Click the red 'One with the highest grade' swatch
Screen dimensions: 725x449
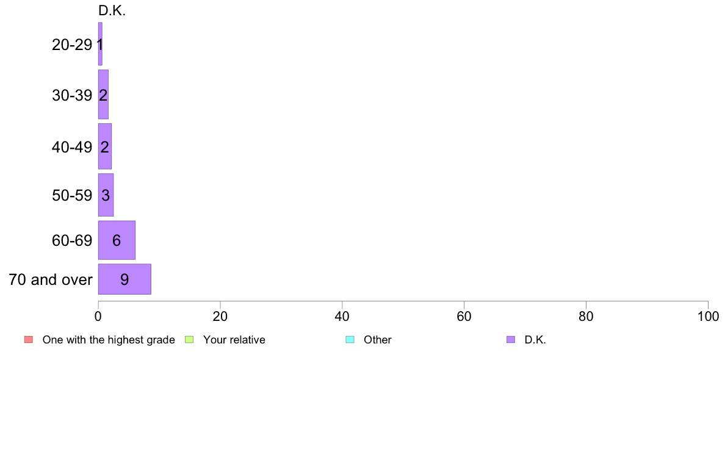29,340
